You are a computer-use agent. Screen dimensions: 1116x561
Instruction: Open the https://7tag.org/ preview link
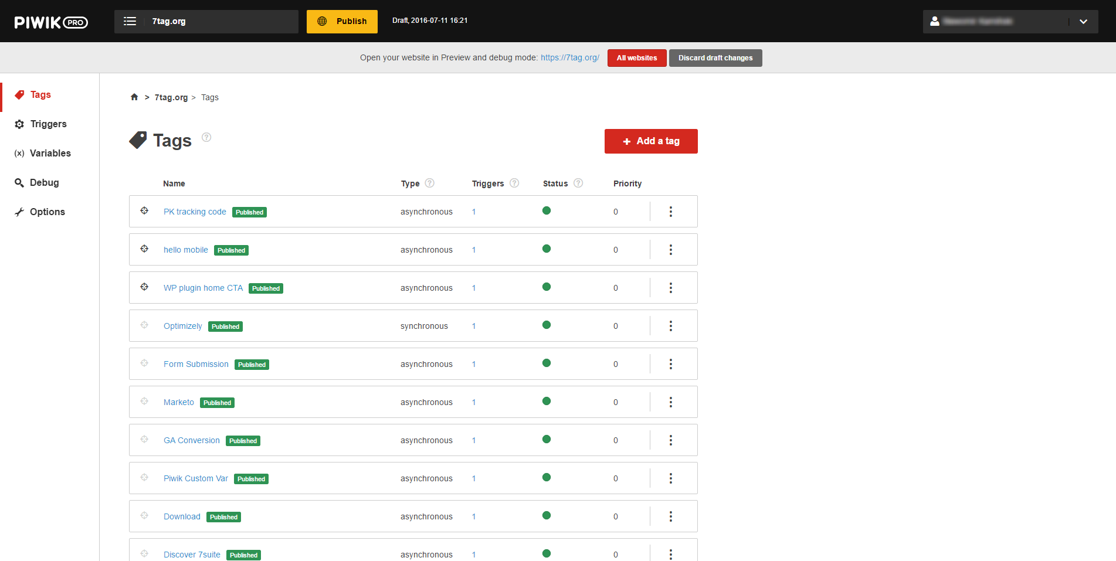coord(569,57)
